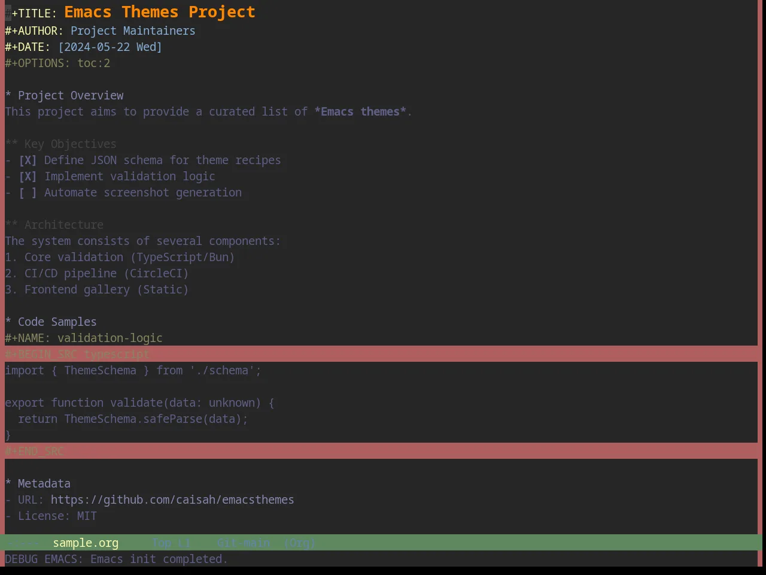Toggle the checkbox for Define JSON schema

pyautogui.click(x=28, y=160)
